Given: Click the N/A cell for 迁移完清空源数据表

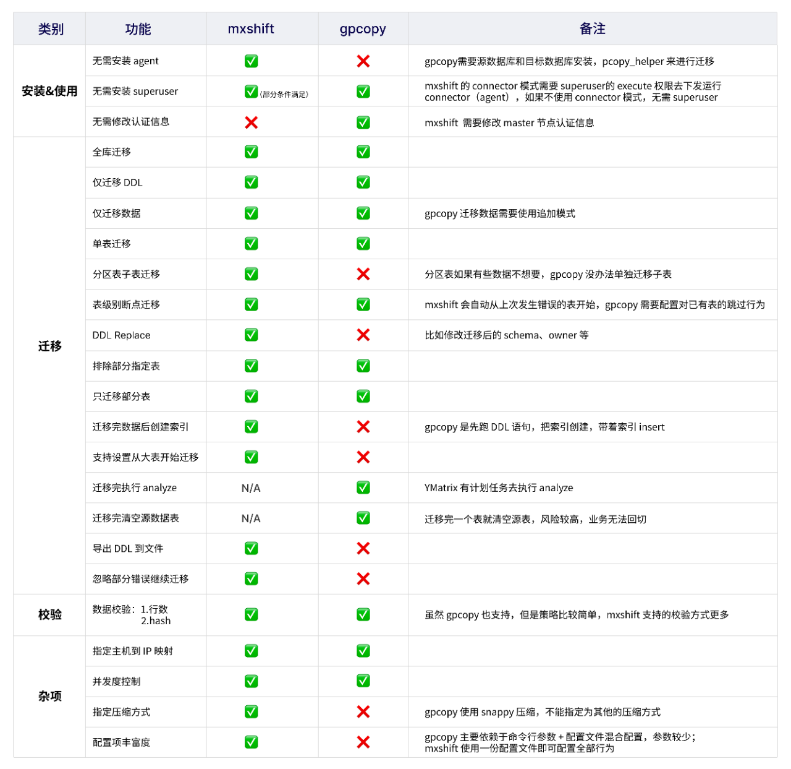Looking at the screenshot, I should pos(251,518).
